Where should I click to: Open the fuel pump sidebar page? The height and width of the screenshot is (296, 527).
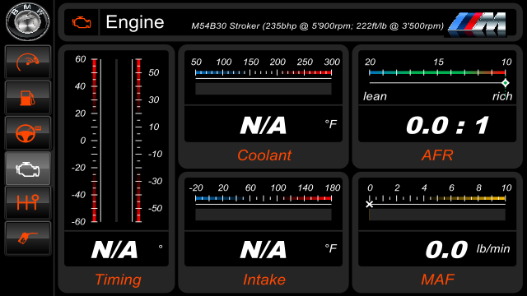coord(28,97)
